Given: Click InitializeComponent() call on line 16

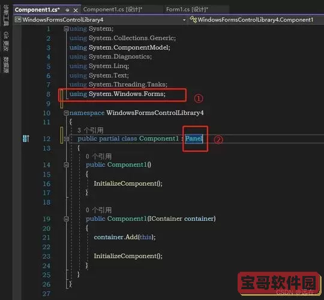Looking at the screenshot, I should tap(128, 184).
